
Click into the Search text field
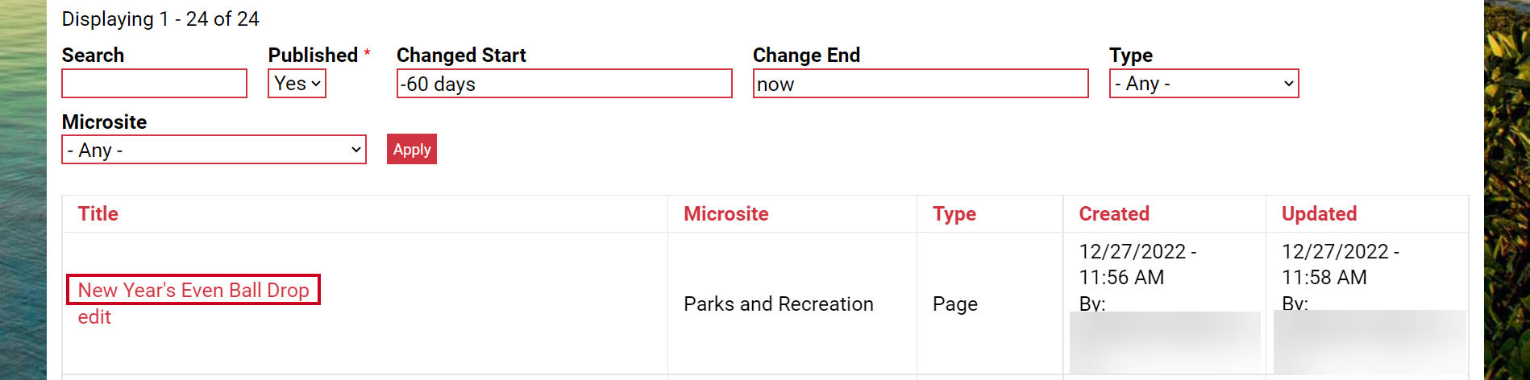[x=154, y=84]
